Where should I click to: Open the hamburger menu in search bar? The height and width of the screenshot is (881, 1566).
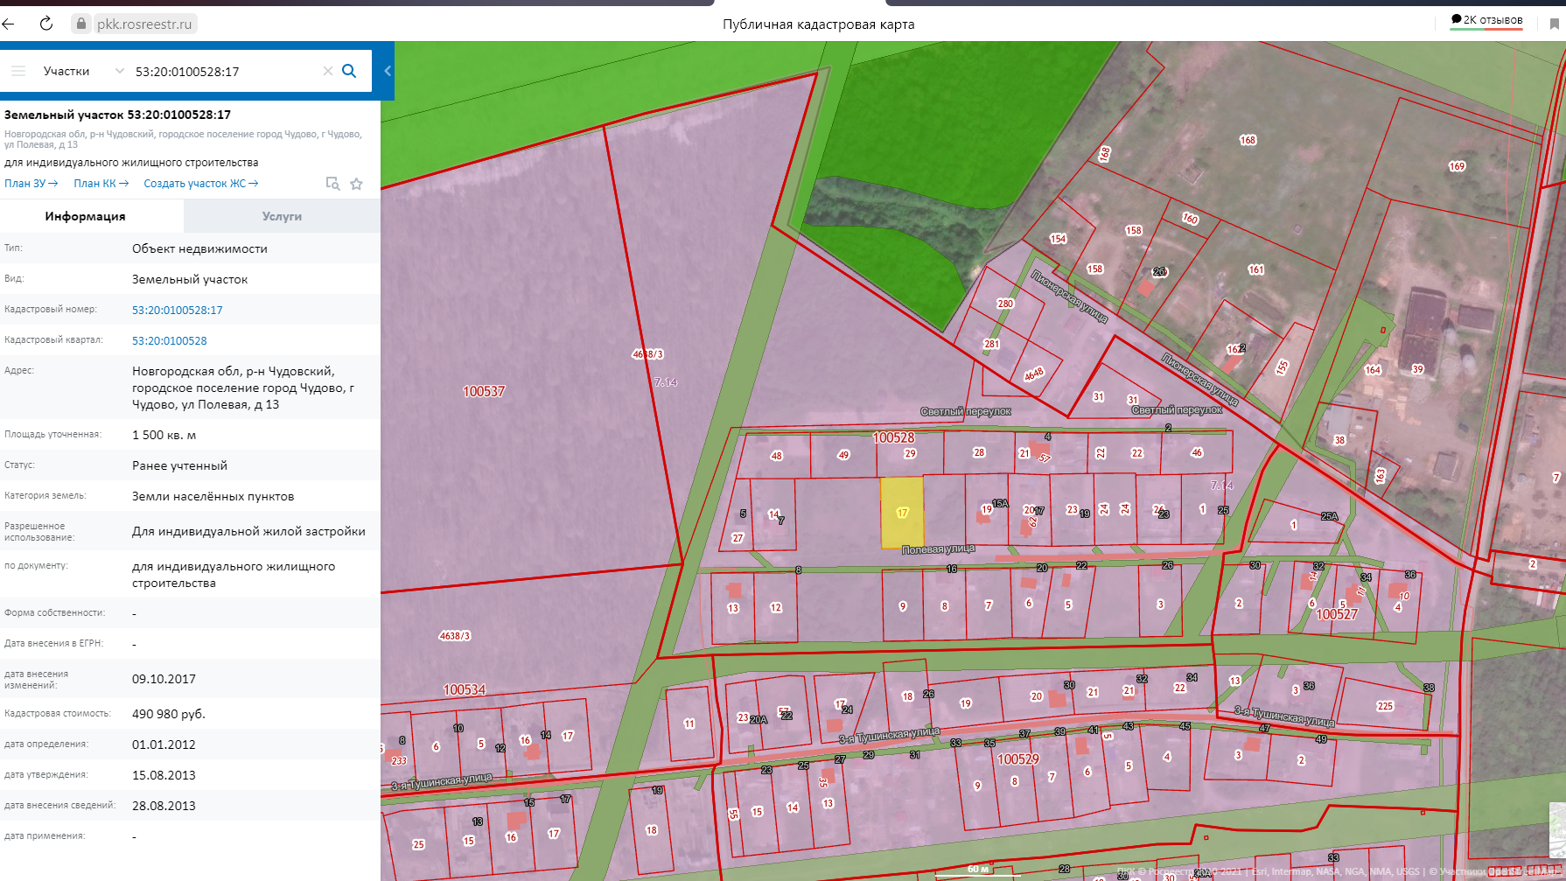(x=18, y=71)
